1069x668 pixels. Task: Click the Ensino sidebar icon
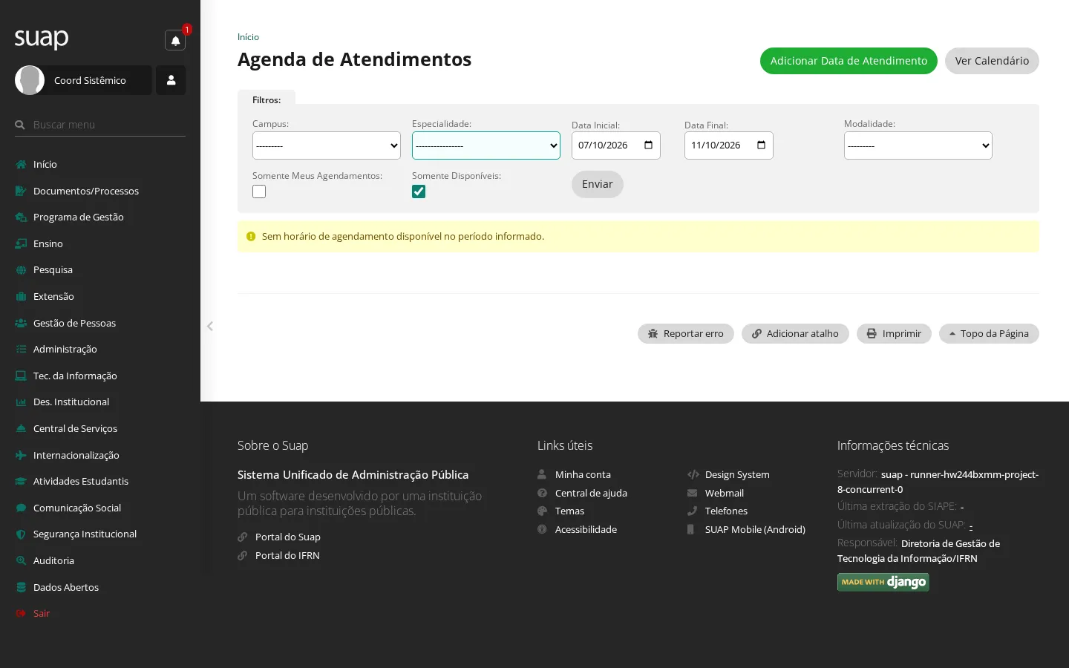pos(21,243)
